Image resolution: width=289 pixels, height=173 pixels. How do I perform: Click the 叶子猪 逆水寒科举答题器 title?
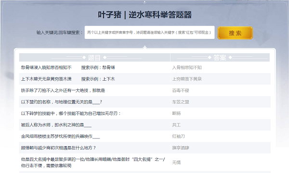144,15
